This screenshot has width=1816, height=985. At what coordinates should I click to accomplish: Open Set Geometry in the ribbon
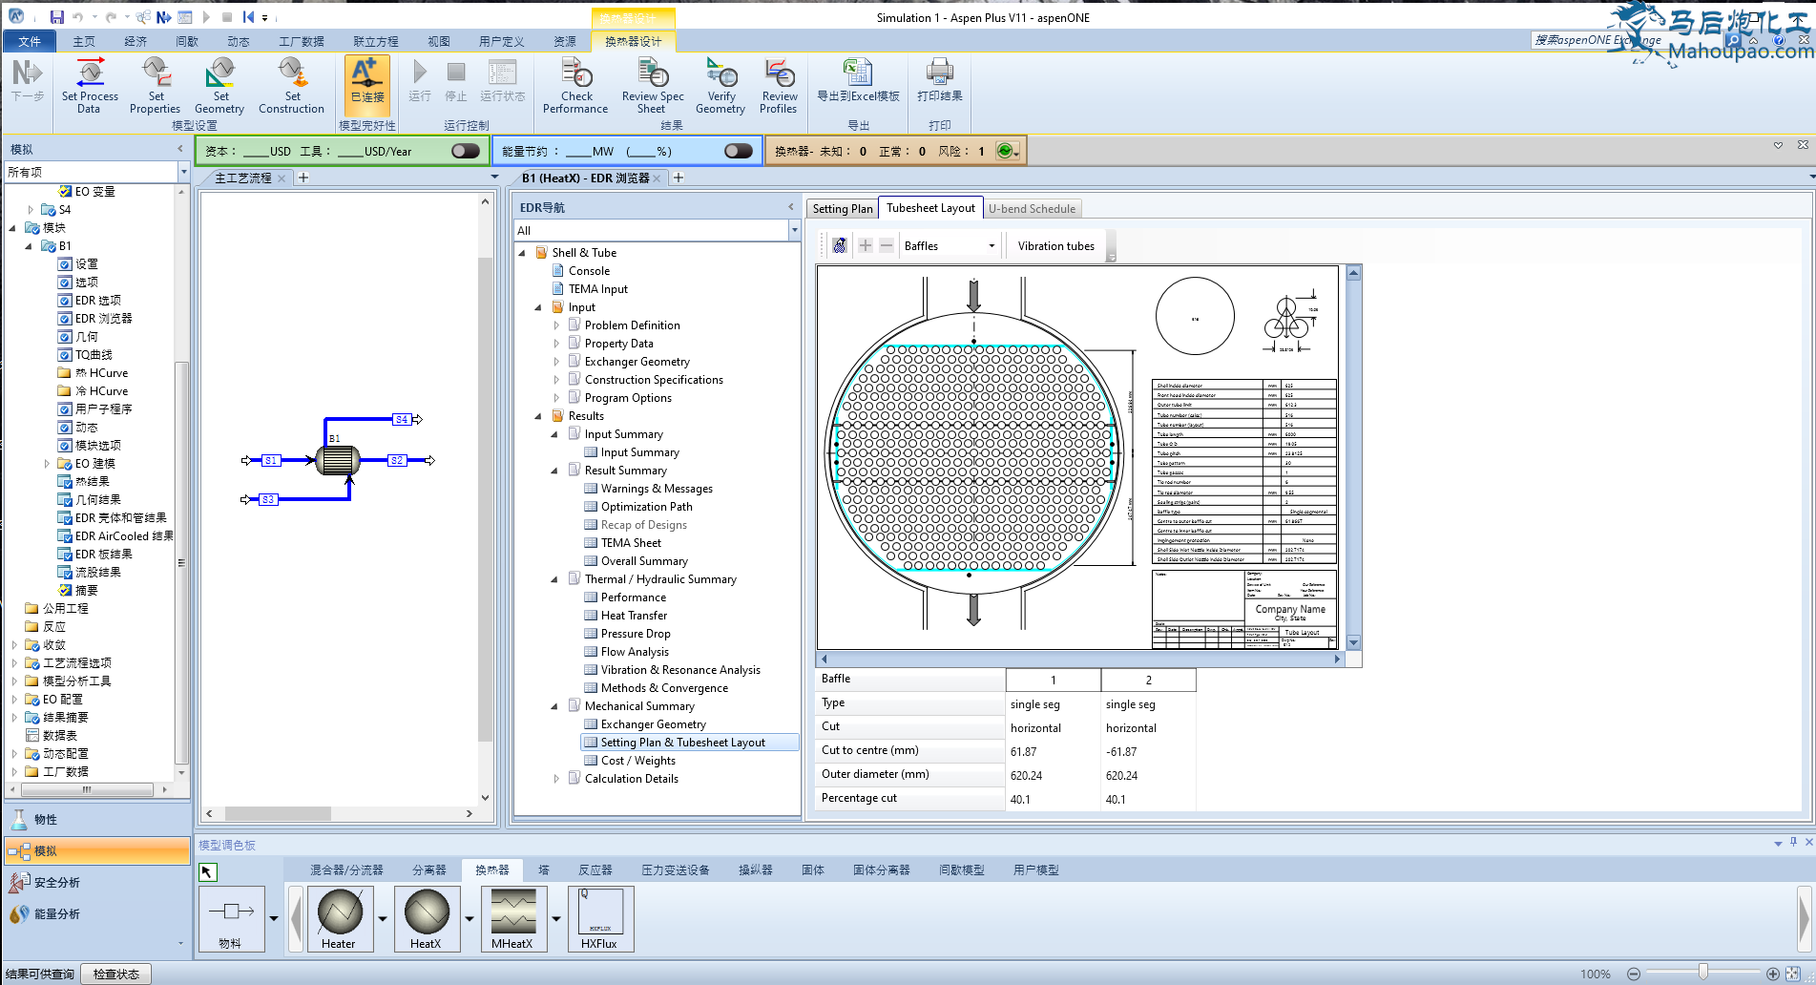(219, 86)
